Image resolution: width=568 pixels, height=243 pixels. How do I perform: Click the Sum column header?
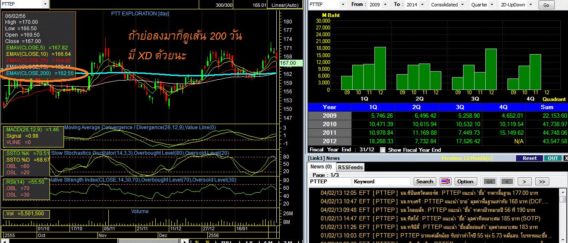tap(547, 107)
